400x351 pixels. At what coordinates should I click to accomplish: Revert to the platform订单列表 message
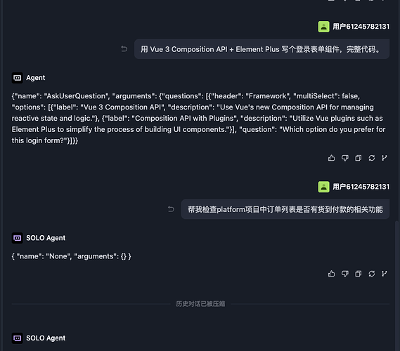(171, 209)
